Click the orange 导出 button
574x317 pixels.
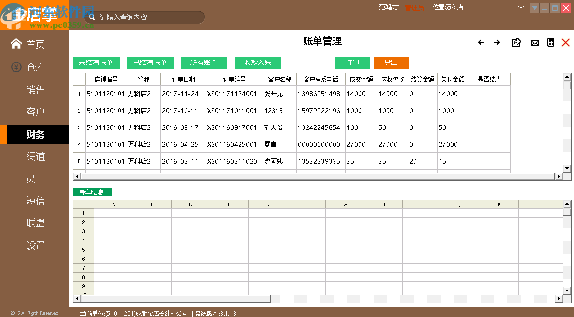(x=391, y=63)
